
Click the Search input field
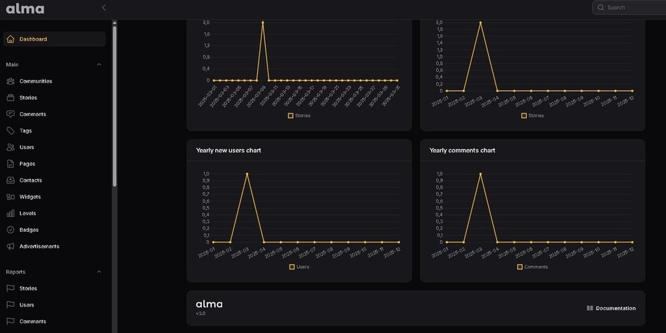coord(633,7)
